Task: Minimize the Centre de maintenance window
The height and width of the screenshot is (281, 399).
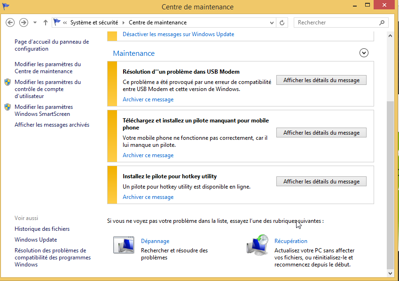Action: tap(355, 5)
